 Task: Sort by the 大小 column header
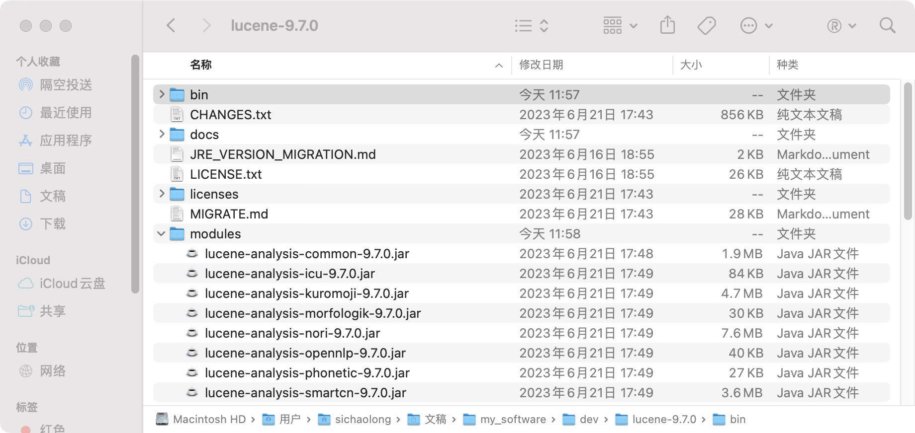pos(691,65)
